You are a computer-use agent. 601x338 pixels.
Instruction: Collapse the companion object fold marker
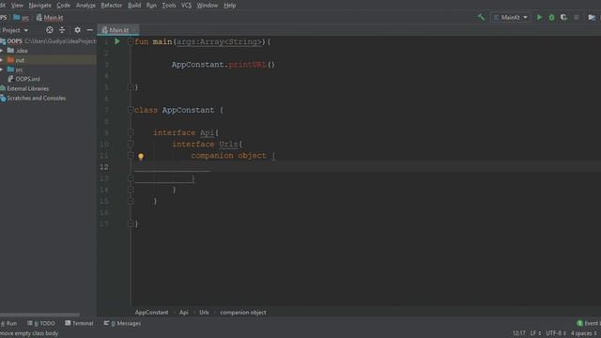(x=131, y=155)
